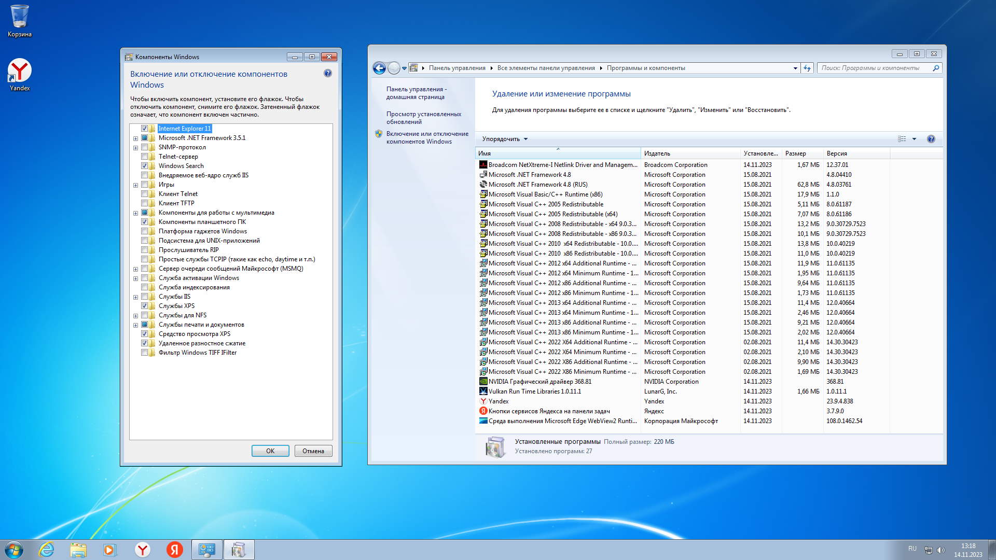Image resolution: width=996 pixels, height=560 pixels.
Task: Open Просмотр установленных обновлений link
Action: pyautogui.click(x=423, y=118)
